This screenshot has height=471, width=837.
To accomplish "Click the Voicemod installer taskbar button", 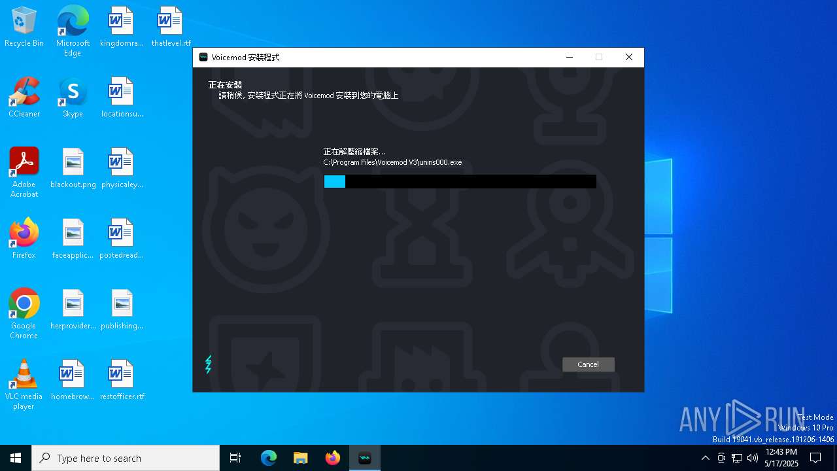I will tap(365, 458).
